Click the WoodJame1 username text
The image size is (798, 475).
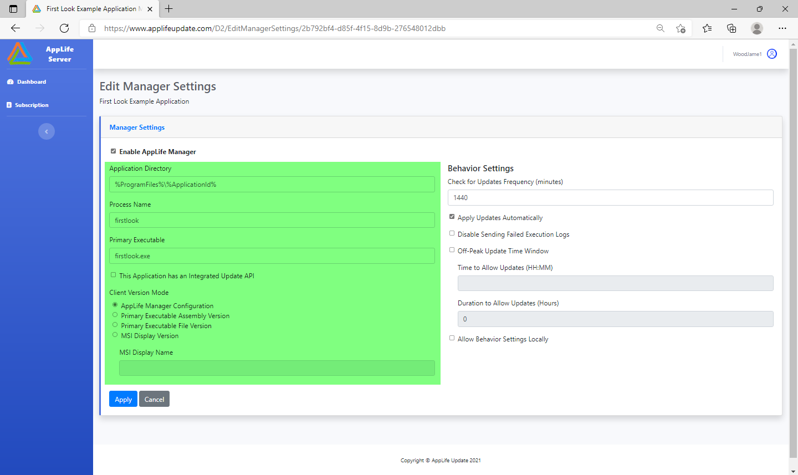747,54
